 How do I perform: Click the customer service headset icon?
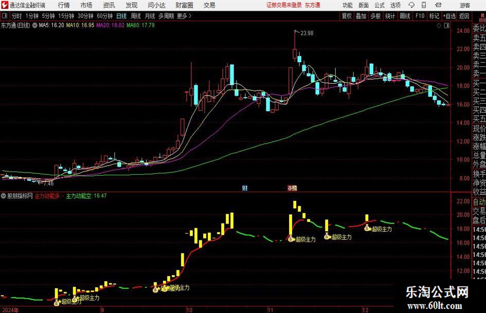tap(411, 5)
